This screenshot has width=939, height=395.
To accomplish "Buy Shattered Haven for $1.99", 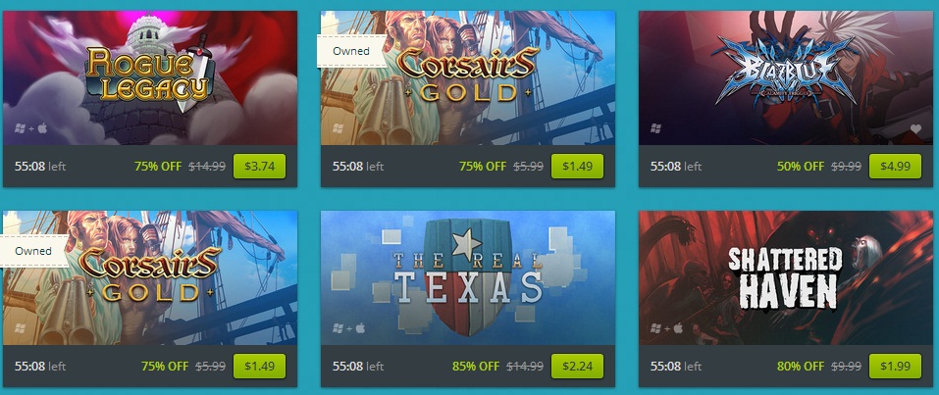I will (x=895, y=367).
